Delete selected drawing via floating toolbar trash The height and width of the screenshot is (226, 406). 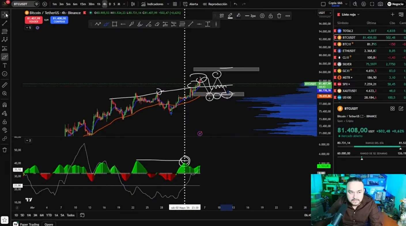279,16
